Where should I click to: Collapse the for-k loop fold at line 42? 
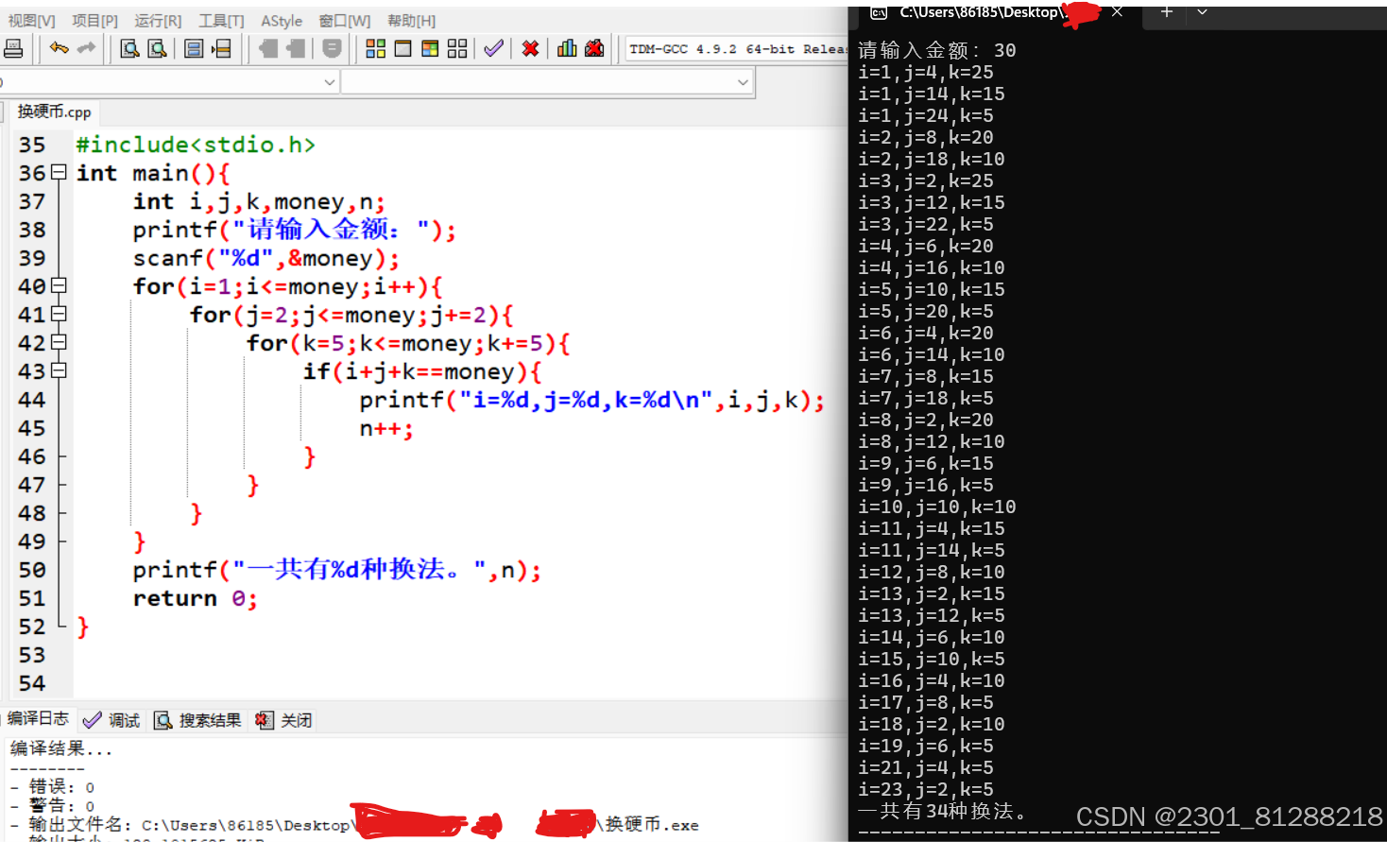[x=59, y=342]
